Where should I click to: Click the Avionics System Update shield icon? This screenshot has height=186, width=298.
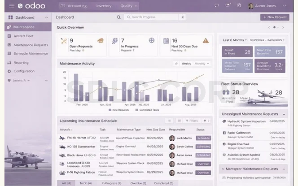(224, 155)
